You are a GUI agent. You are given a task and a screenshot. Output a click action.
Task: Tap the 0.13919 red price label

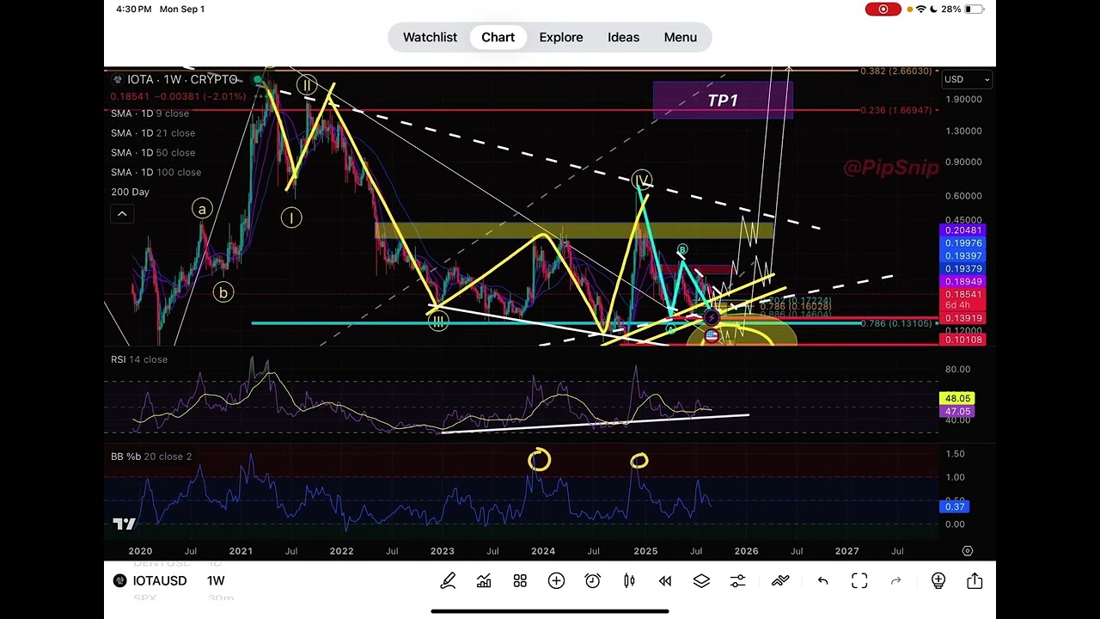tap(963, 319)
